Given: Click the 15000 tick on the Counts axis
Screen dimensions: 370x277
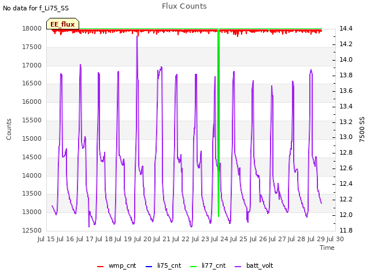Looking at the screenshot, I should click(32, 138).
